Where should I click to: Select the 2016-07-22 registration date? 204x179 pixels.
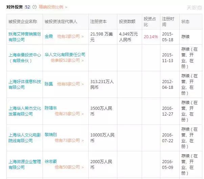coord(167,138)
